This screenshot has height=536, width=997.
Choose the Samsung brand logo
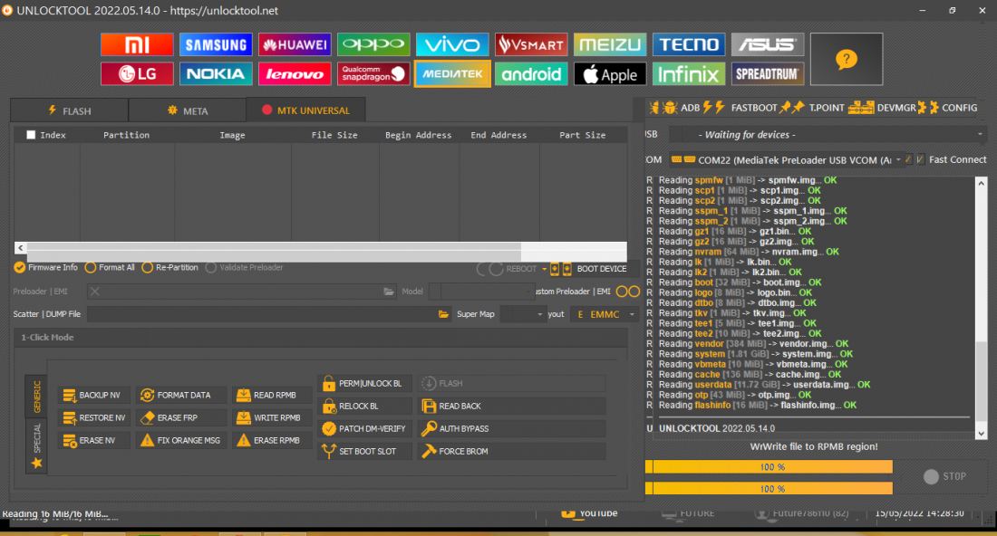[216, 44]
